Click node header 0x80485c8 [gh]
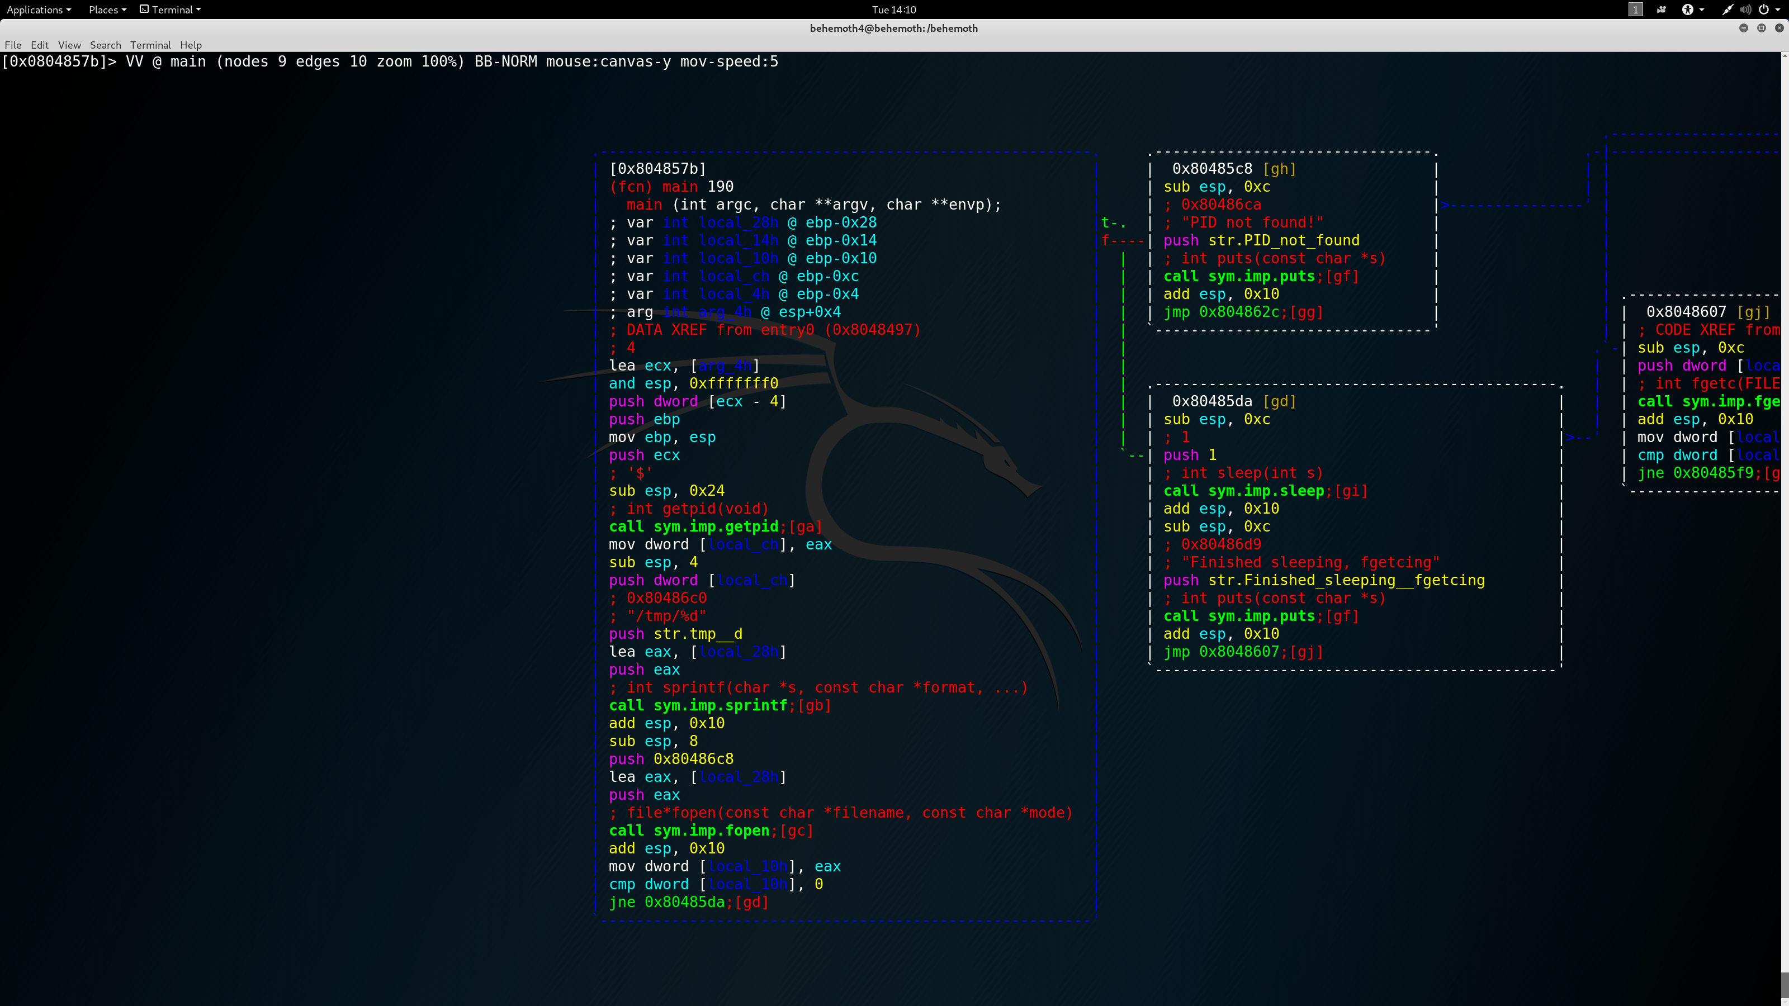 (1234, 169)
